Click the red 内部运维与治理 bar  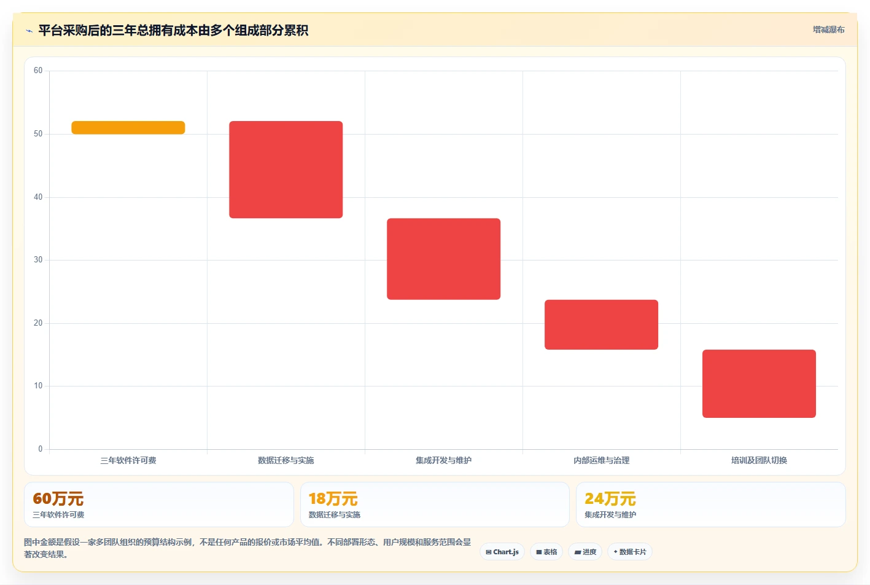click(602, 324)
